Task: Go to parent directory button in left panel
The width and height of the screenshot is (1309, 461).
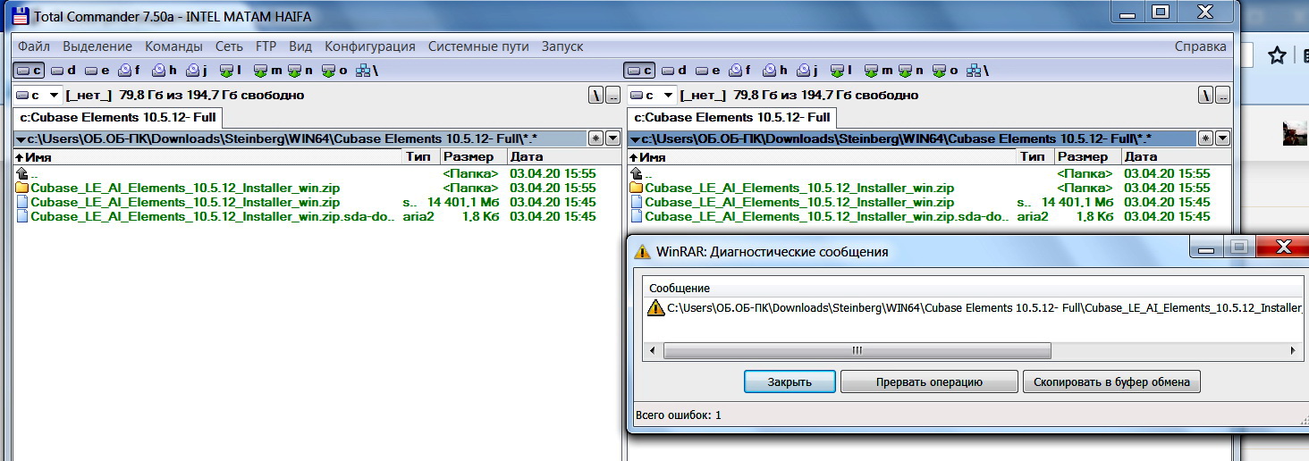Action: pyautogui.click(x=612, y=95)
